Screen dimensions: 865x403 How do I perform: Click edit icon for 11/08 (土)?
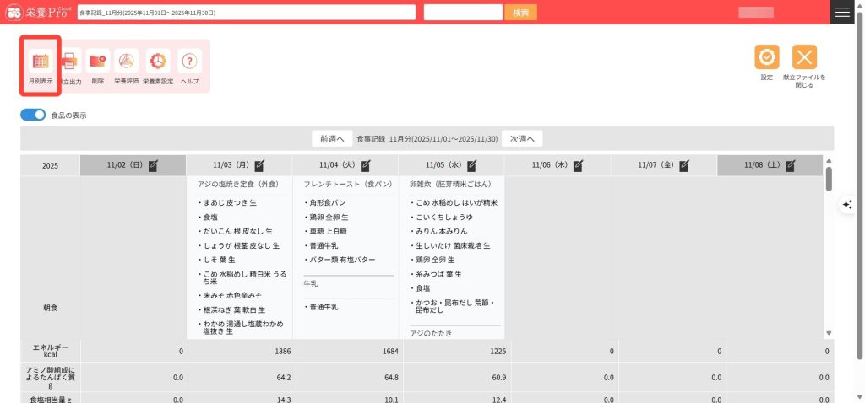791,166
